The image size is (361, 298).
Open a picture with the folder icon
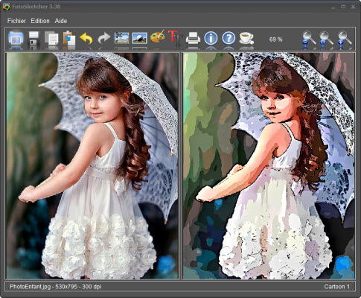[16, 39]
